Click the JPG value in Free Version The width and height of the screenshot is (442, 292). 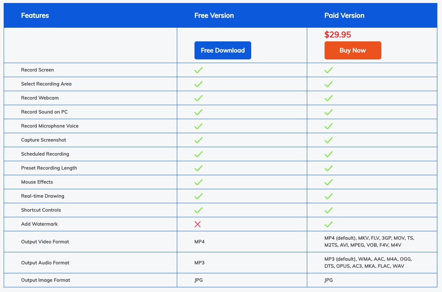click(199, 280)
